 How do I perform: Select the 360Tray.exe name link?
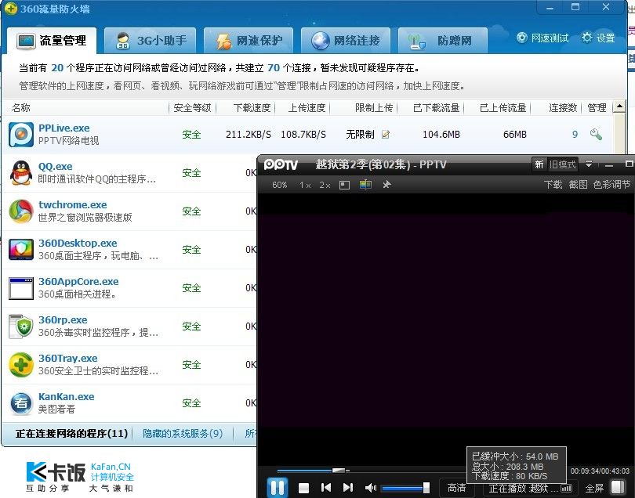point(68,359)
